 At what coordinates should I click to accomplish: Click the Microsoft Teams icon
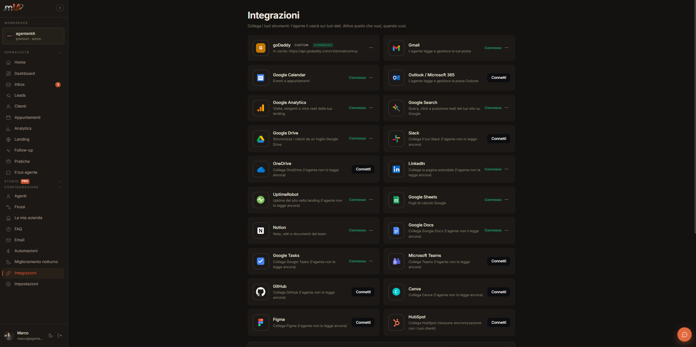pyautogui.click(x=396, y=261)
